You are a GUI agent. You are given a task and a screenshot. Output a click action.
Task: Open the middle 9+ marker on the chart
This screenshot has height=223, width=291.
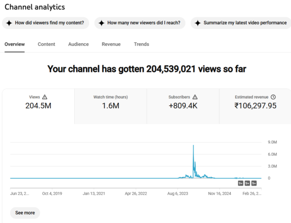247,183
